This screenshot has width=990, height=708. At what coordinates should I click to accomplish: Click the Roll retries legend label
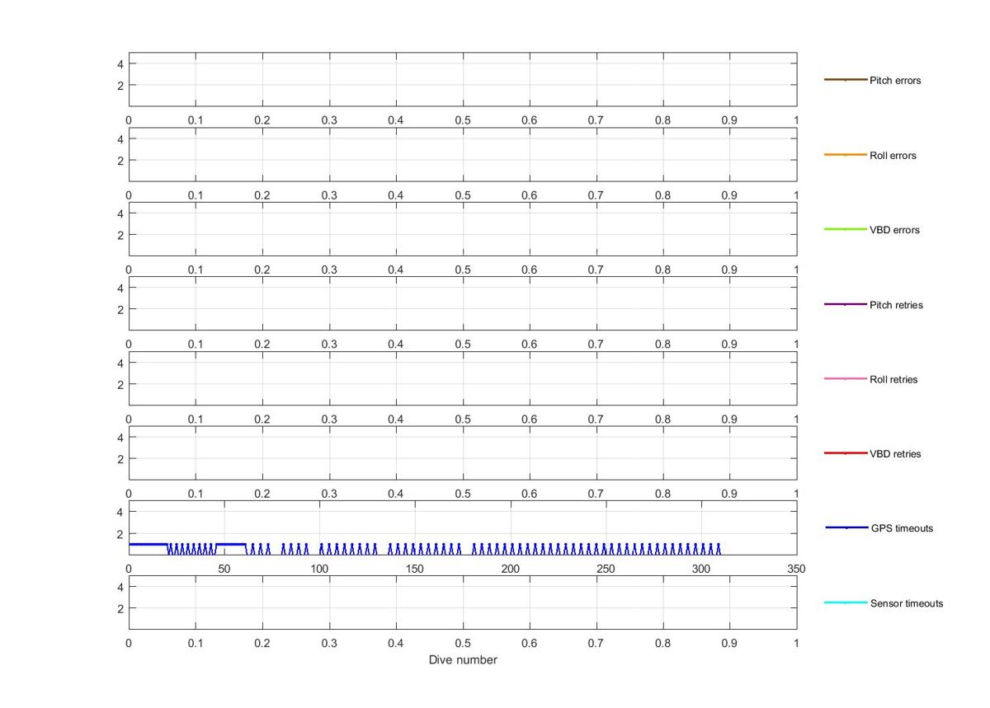coord(893,380)
